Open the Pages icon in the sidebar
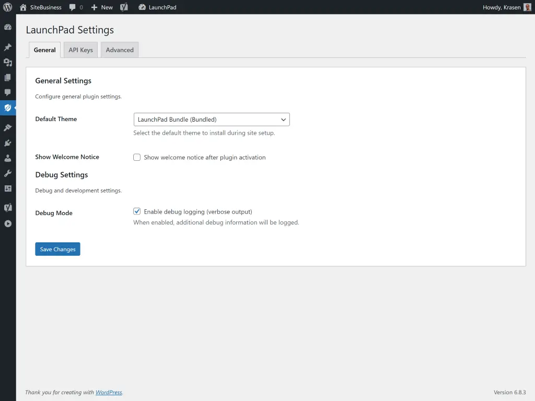 (8, 77)
